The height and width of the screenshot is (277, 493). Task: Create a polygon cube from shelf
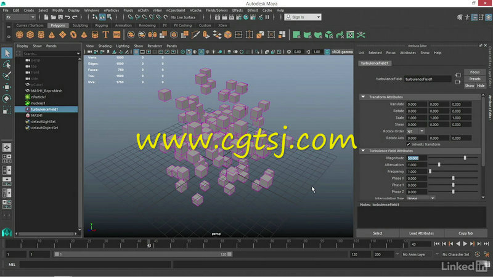30,35
